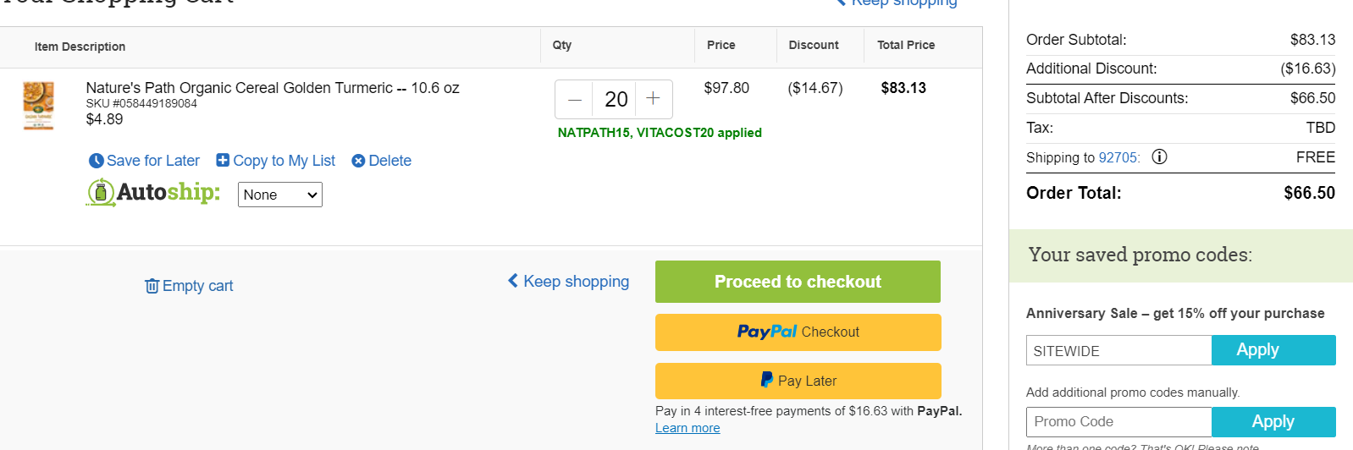This screenshot has height=450, width=1353.
Task: Open the Learn more PayPal link
Action: [688, 428]
